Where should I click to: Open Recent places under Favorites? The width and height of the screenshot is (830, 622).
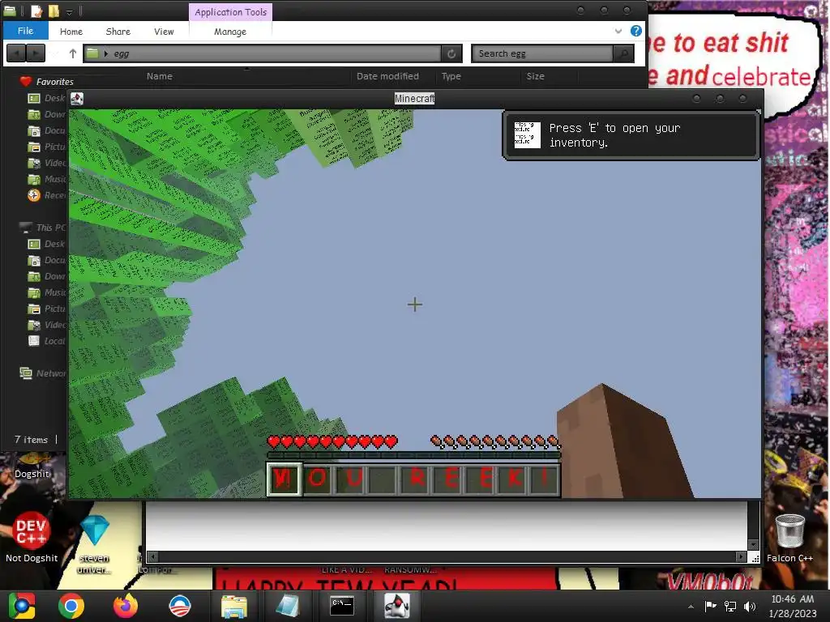coord(47,195)
